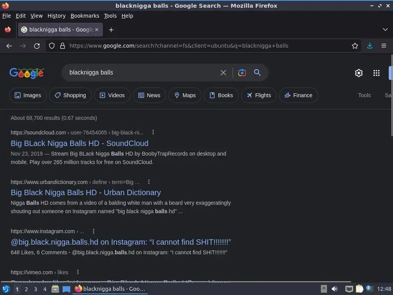Open the Google apps grid
The height and width of the screenshot is (295, 393).
[376, 73]
